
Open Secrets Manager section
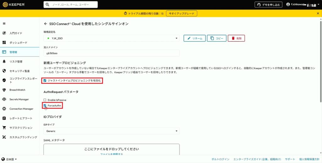[x=19, y=99]
